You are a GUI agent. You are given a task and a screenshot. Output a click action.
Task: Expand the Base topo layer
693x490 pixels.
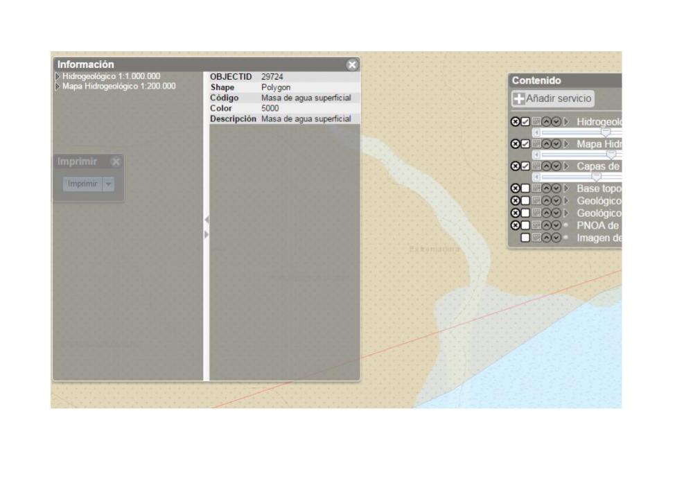click(566, 189)
